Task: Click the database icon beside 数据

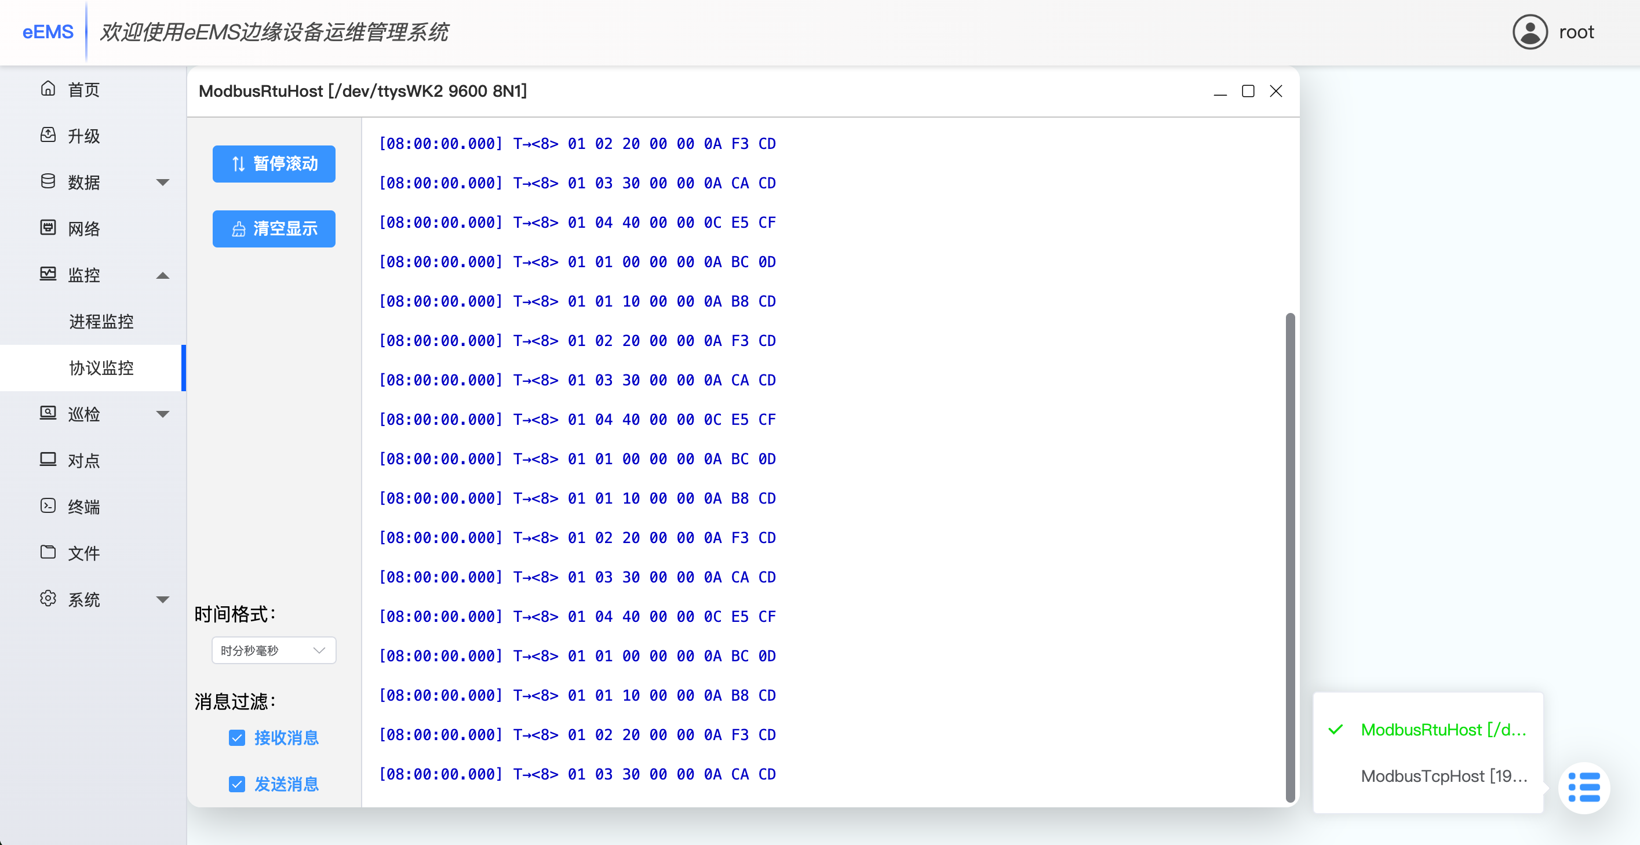Action: coord(48,181)
